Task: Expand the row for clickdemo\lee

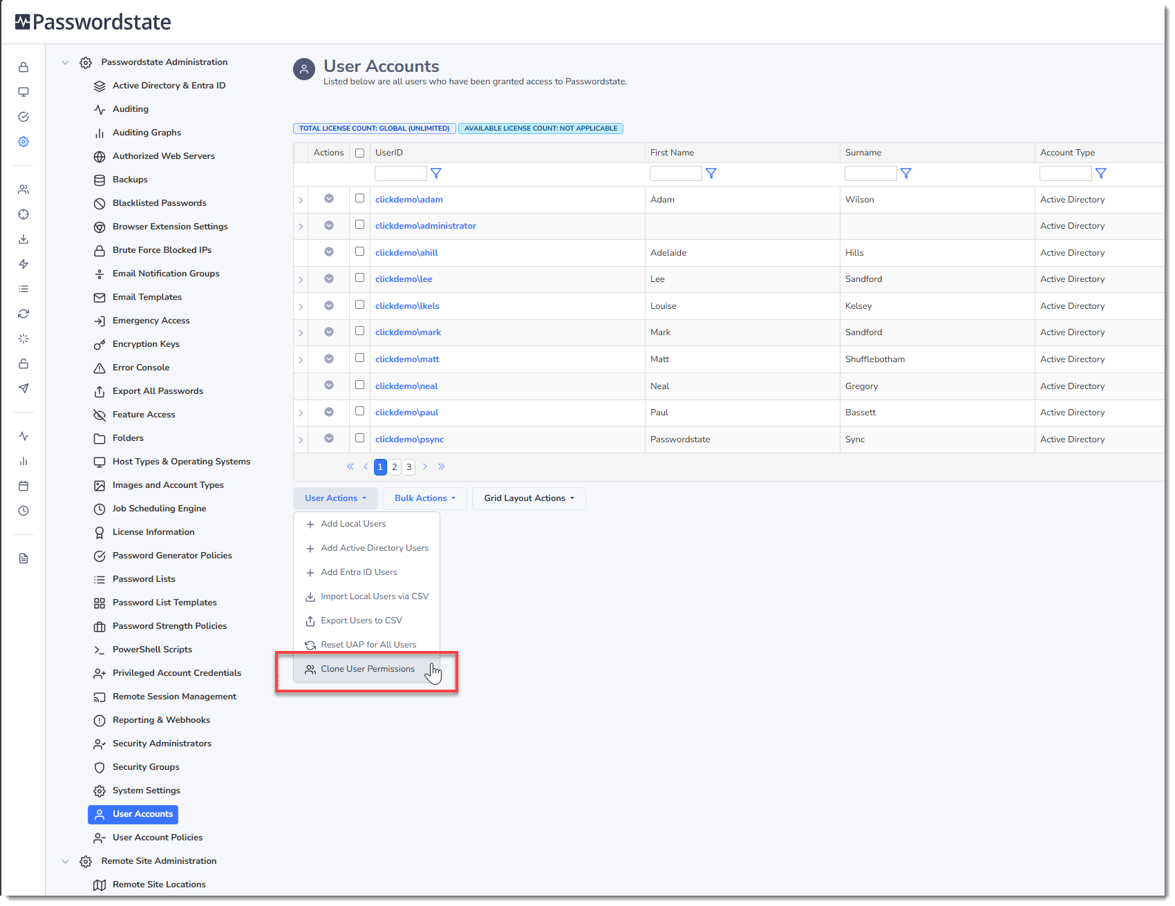Action: point(301,280)
